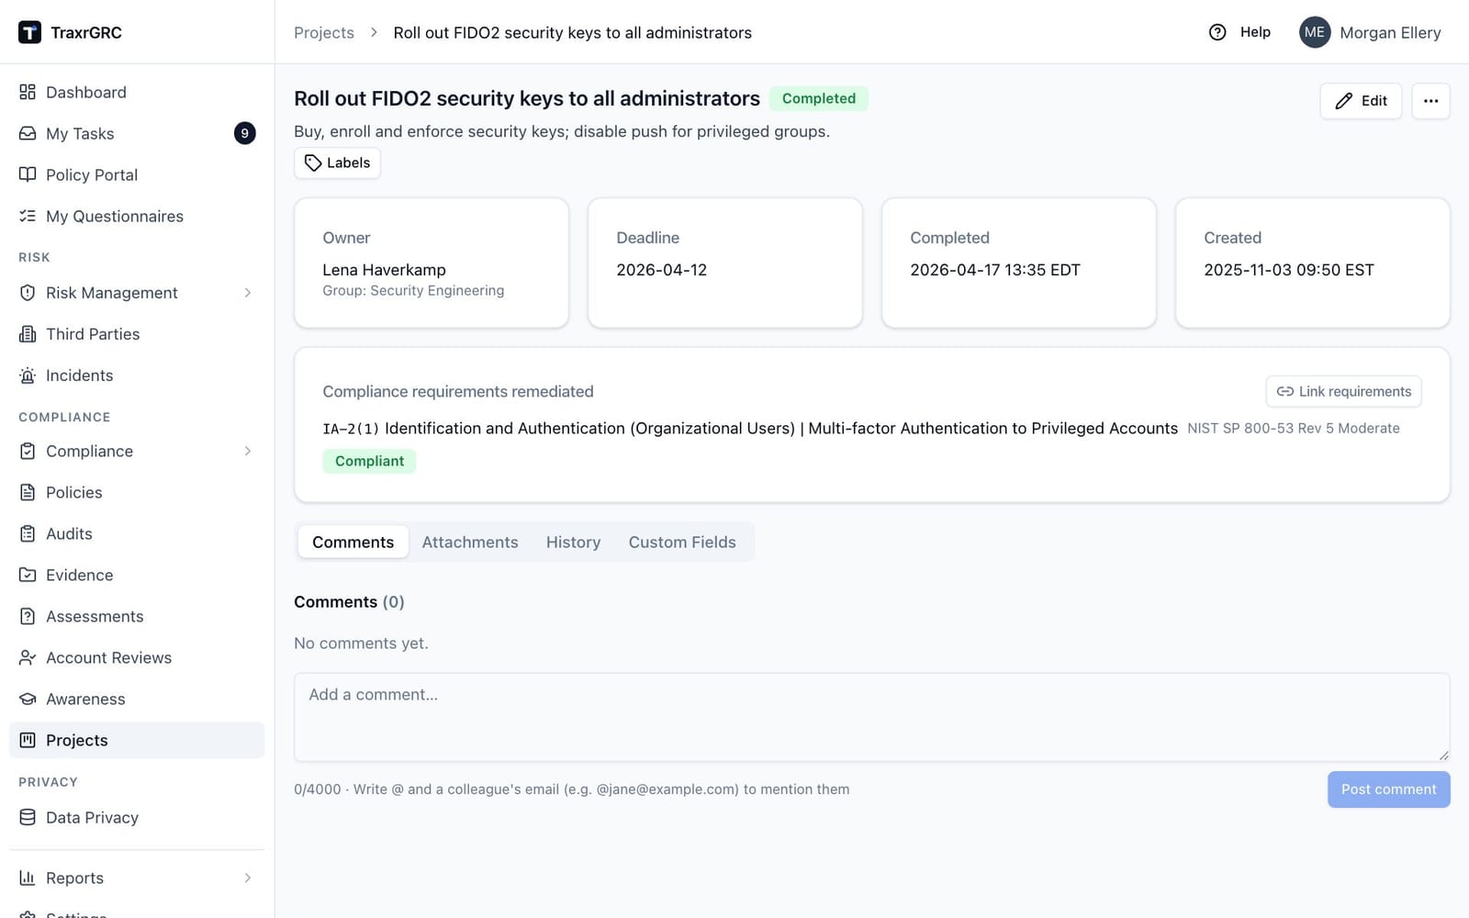Expand the Reports menu chevron
Image resolution: width=1469 pixels, height=918 pixels.
[248, 879]
